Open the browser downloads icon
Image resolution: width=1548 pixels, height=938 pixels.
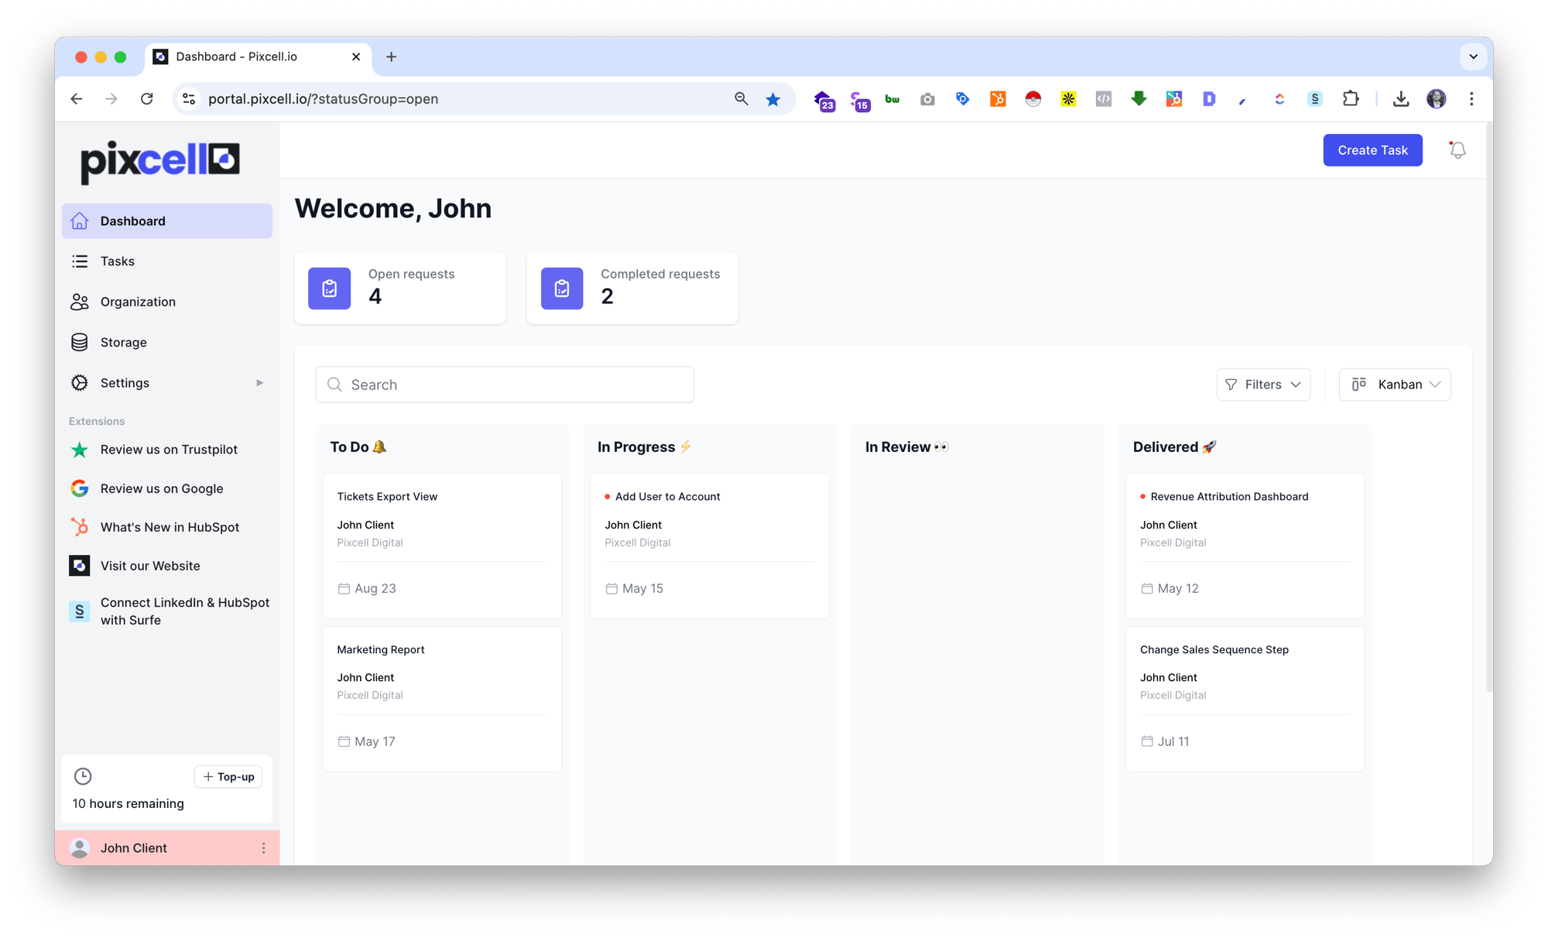pos(1401,99)
